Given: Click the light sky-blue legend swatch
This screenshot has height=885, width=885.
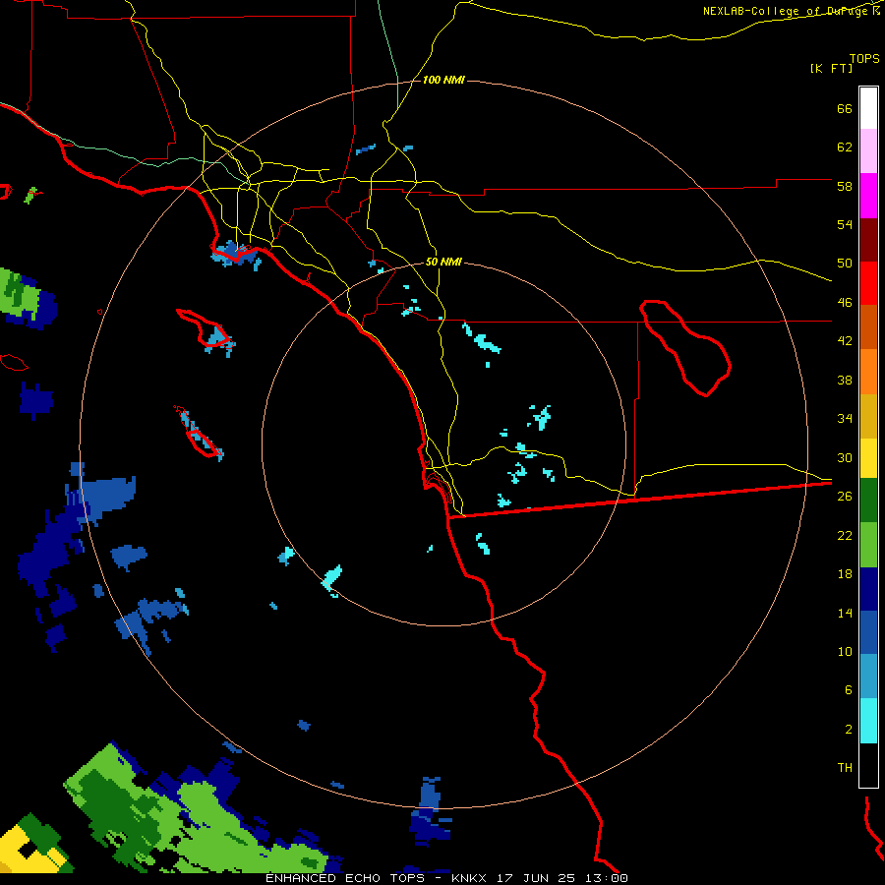Looking at the screenshot, I should click(x=868, y=677).
